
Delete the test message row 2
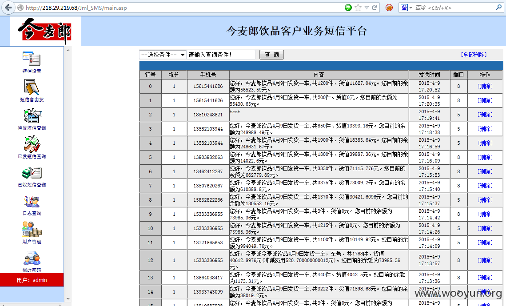[x=485, y=115]
